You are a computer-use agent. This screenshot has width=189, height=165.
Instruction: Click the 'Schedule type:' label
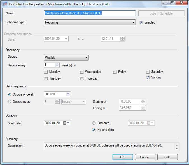(x=15, y=22)
